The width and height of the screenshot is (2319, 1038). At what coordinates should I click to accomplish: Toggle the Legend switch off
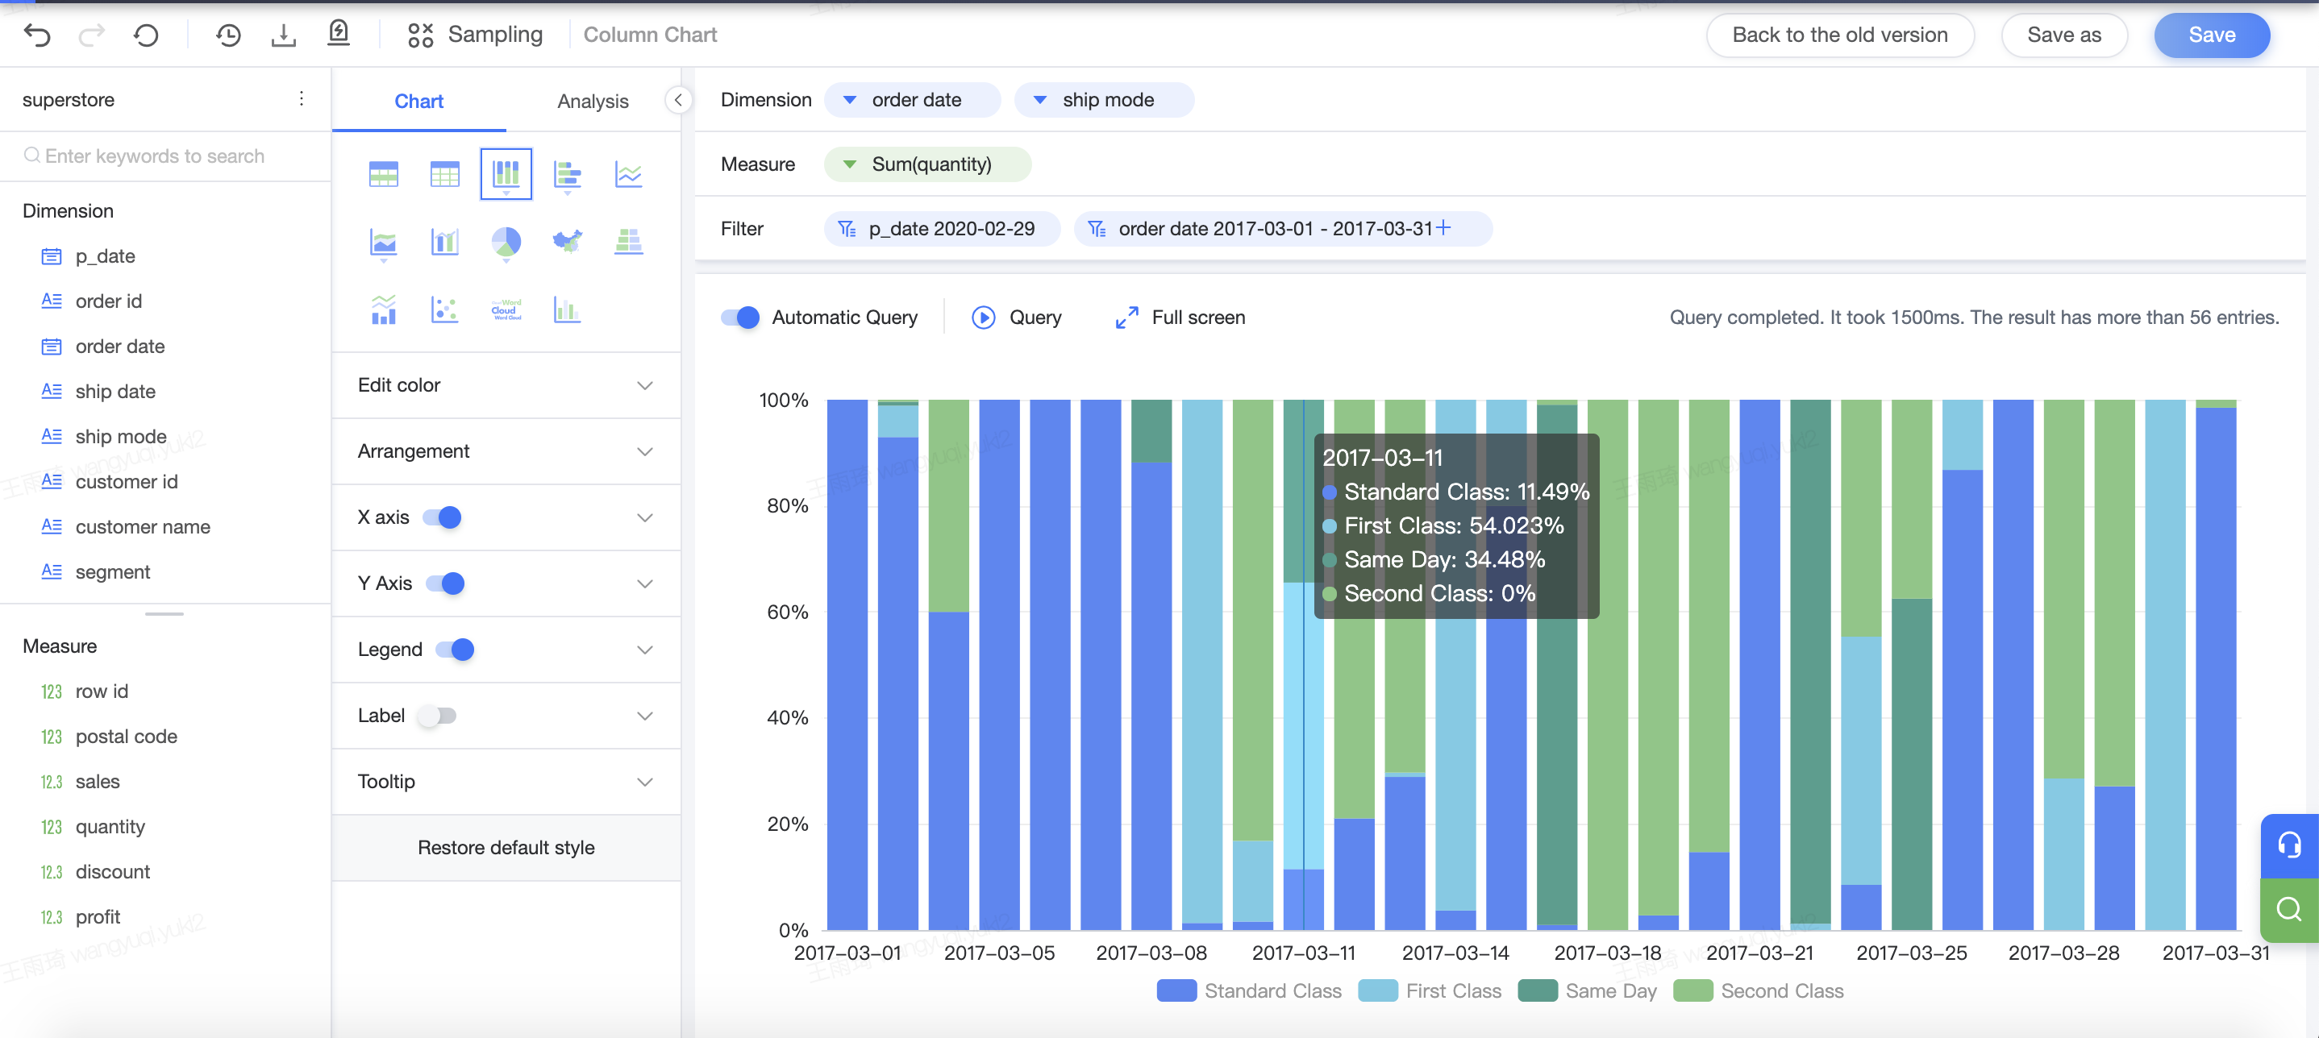[455, 650]
